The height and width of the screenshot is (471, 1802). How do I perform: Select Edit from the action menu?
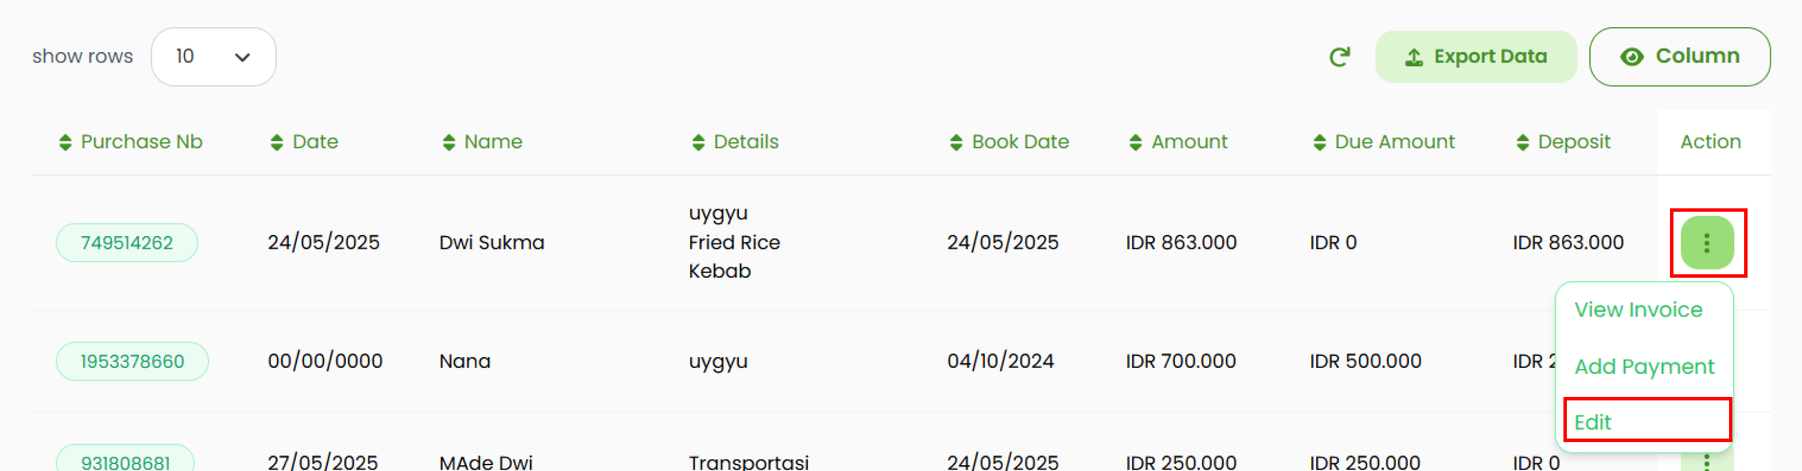(1593, 421)
